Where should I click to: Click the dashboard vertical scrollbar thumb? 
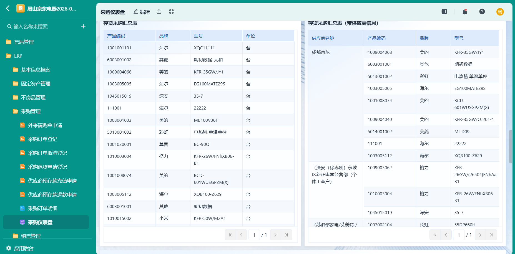511,146
